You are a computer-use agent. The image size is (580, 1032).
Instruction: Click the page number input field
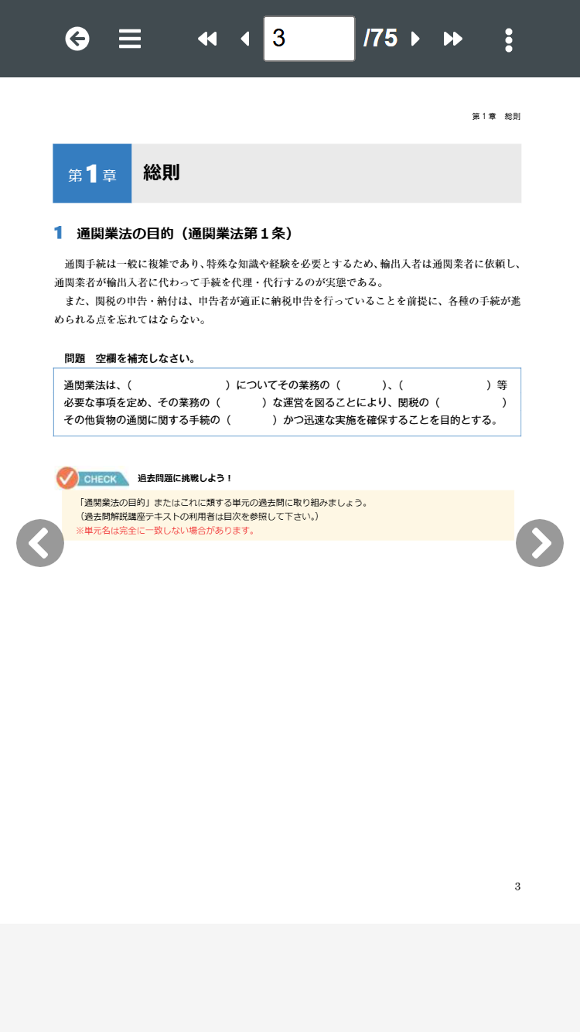[x=309, y=39]
